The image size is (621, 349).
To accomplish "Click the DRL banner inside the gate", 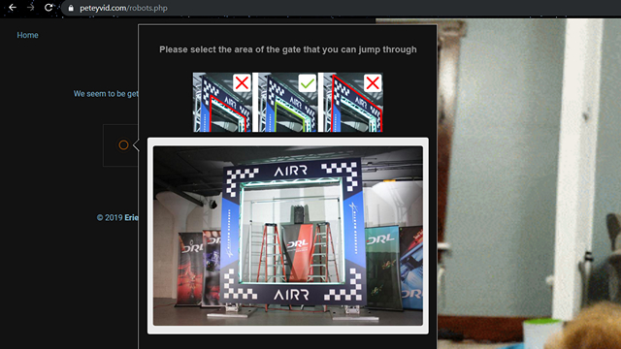I will tap(299, 251).
